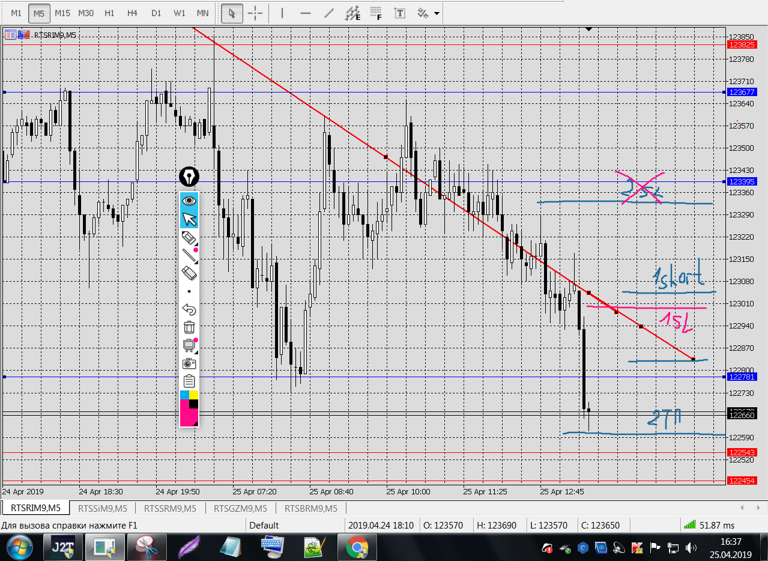Switch chart to W1 weekly timeframe

pos(179,13)
